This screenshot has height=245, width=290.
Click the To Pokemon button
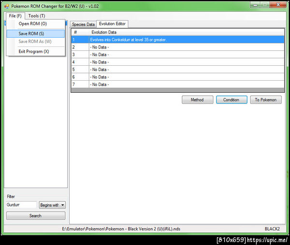(266, 100)
